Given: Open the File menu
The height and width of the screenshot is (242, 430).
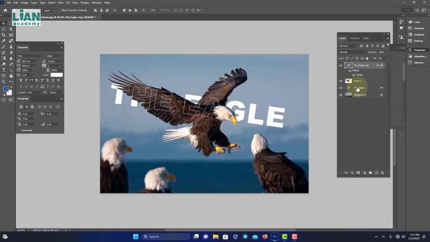Looking at the screenshot, I should point(9,3).
